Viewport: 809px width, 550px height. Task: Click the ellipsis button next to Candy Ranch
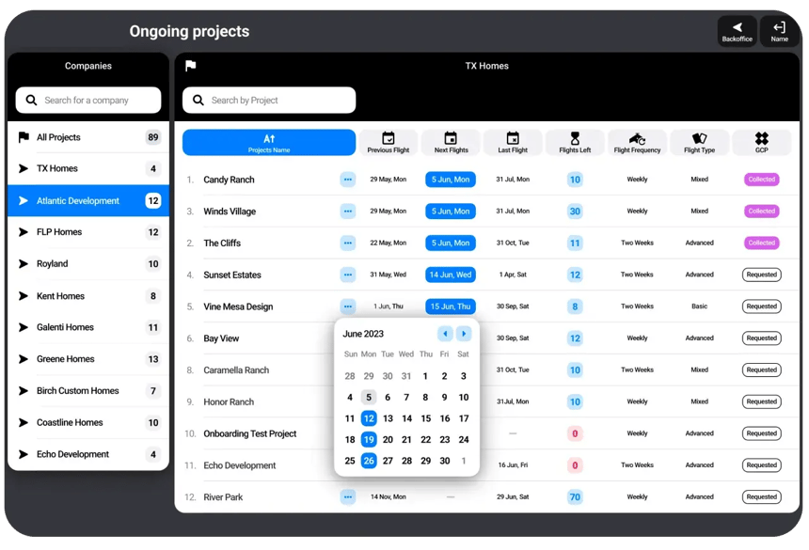[349, 179]
